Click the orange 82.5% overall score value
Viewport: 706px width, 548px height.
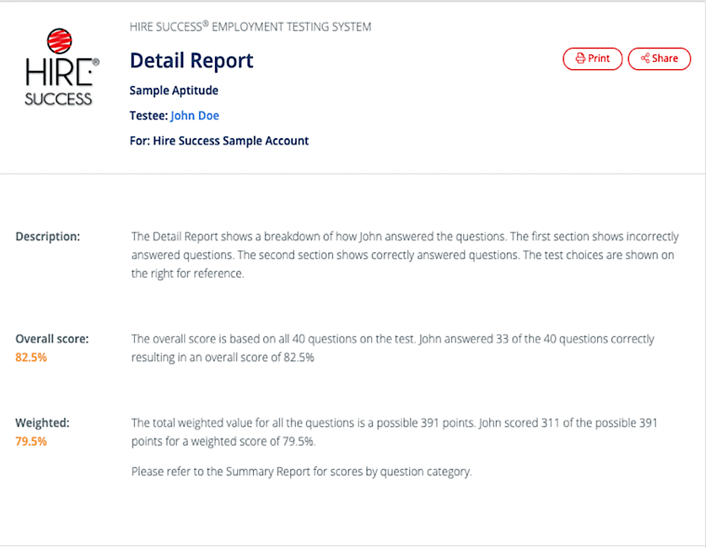pyautogui.click(x=31, y=357)
